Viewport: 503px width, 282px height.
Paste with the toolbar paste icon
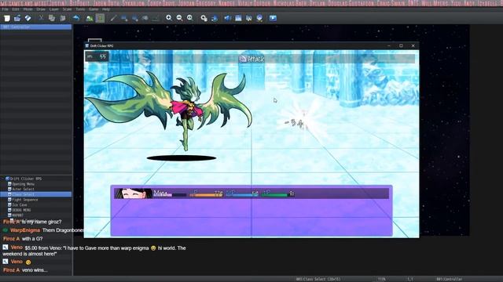[63, 18]
